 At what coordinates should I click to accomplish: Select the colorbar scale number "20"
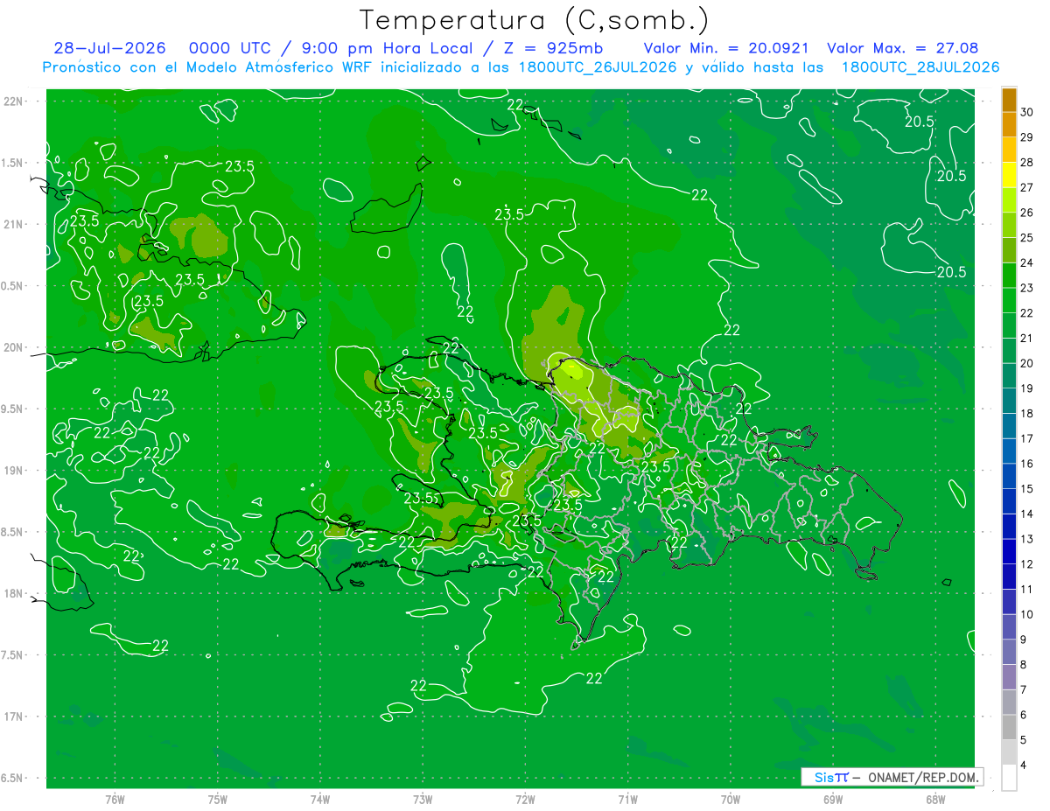pyautogui.click(x=1027, y=363)
